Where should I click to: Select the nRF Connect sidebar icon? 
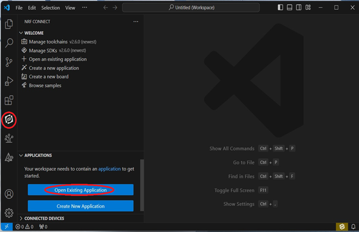(9, 120)
